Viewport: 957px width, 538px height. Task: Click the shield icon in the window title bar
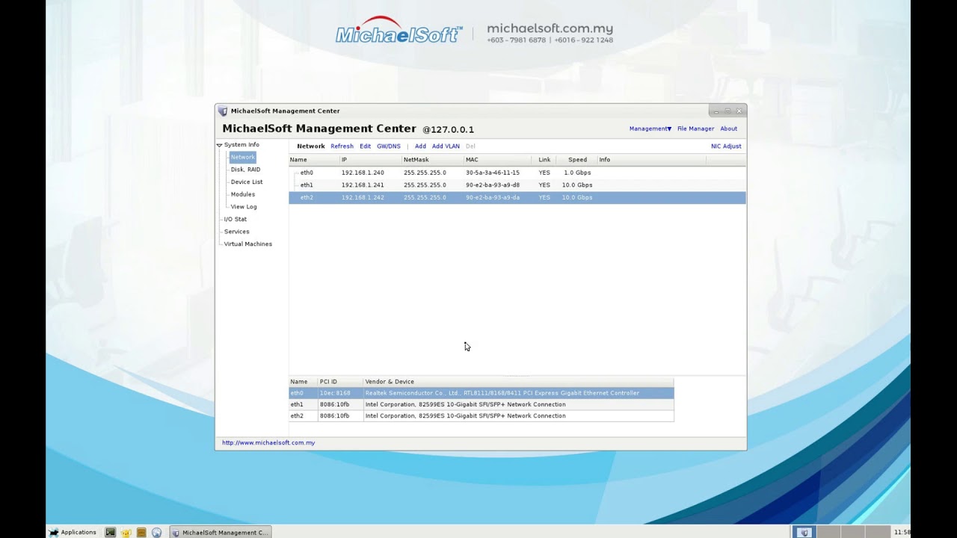coord(223,111)
